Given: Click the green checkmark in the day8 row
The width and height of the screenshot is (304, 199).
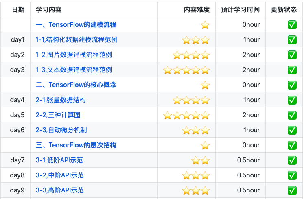Looking at the screenshot, I should 292,175.
